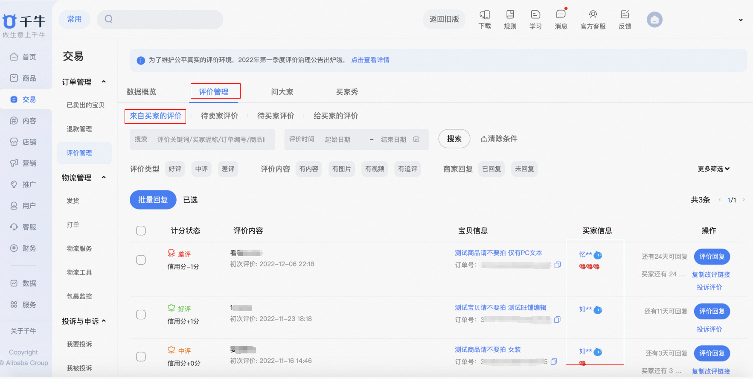Toggle the 未回复 filter chip
The width and height of the screenshot is (753, 379).
(x=524, y=169)
